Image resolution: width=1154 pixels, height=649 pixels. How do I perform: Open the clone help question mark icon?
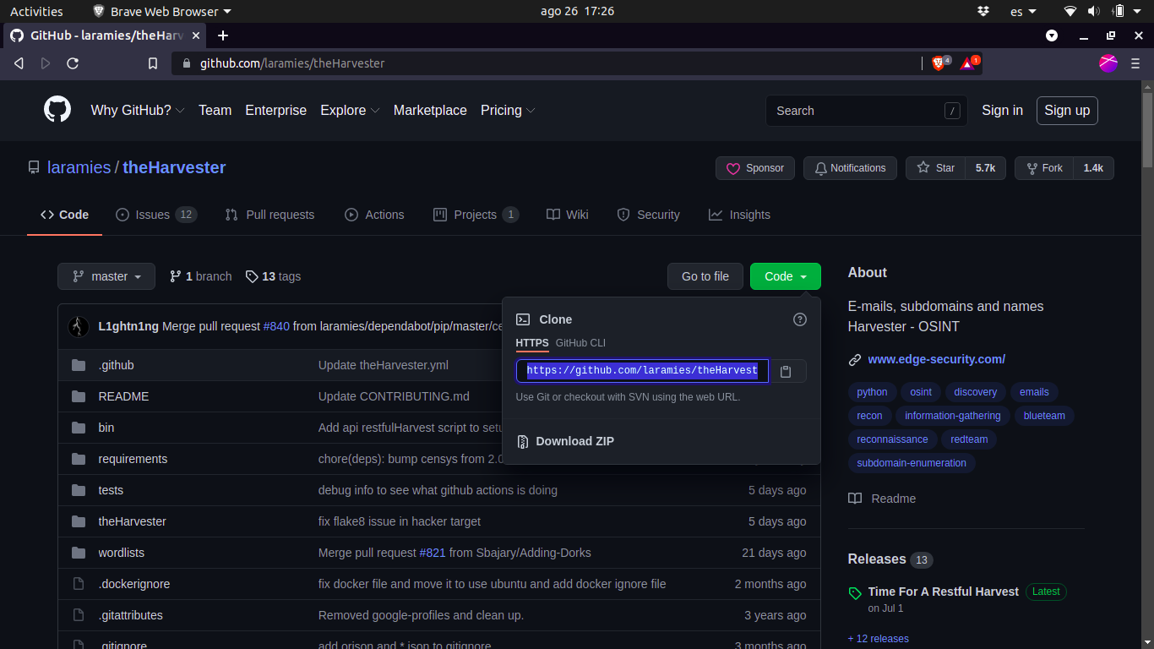click(x=800, y=319)
